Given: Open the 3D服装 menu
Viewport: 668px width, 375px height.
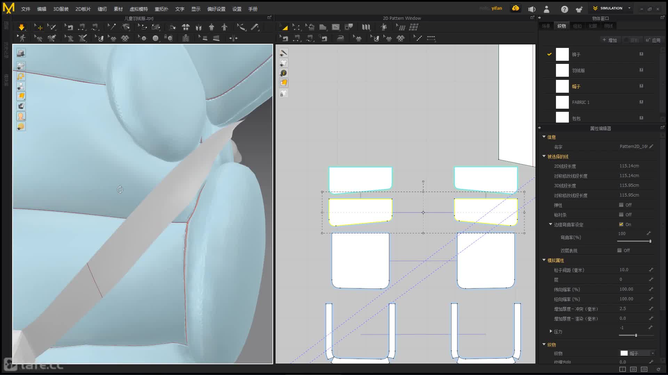Looking at the screenshot, I should [x=61, y=9].
